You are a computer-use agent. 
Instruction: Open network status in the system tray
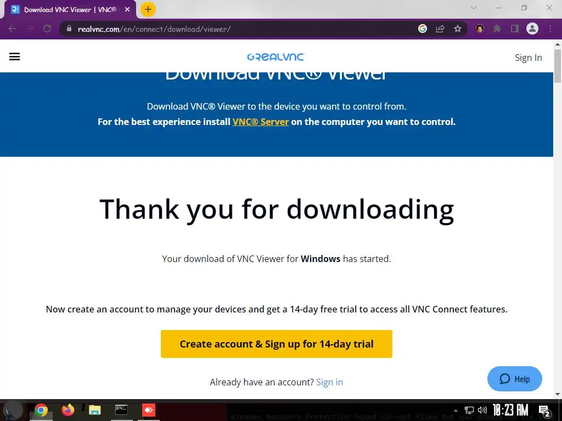click(469, 410)
